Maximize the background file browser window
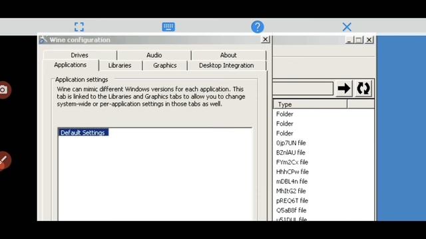The height and width of the screenshot is (239, 426). [359, 40]
